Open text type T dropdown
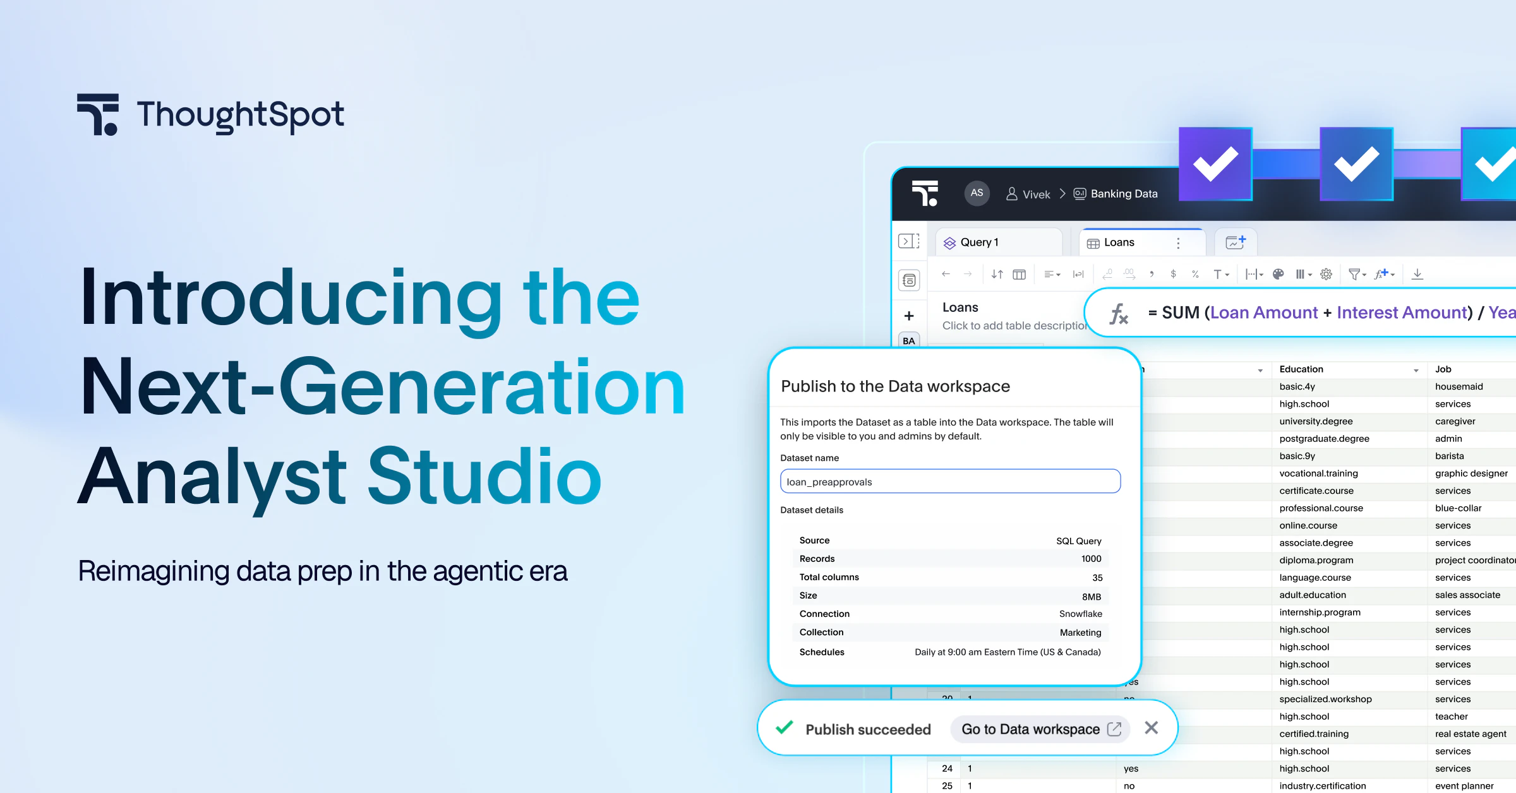 coord(1221,274)
